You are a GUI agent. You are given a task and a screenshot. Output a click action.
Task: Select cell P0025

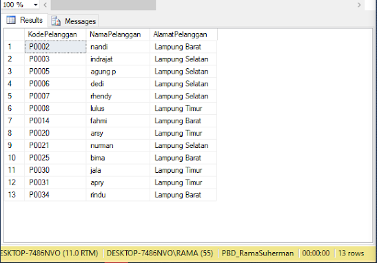point(55,158)
